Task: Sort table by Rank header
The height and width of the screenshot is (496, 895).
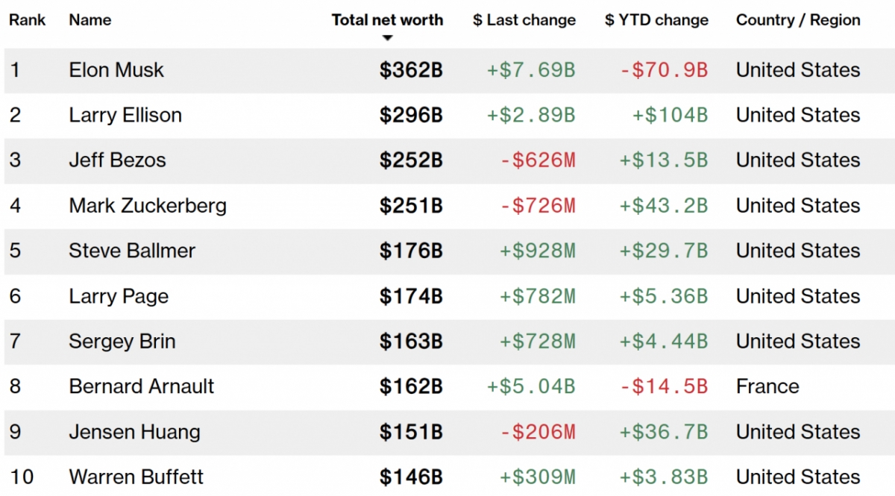Action: (27, 20)
